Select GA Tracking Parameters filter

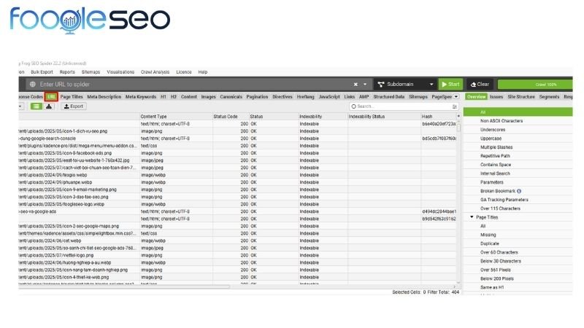pyautogui.click(x=504, y=200)
